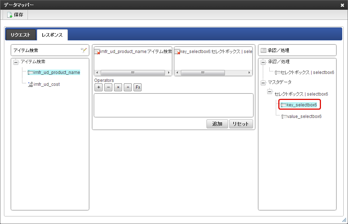The width and height of the screenshot is (348, 224).
Task: Click the アイテム検索 root label in left tree
Action: (33, 61)
